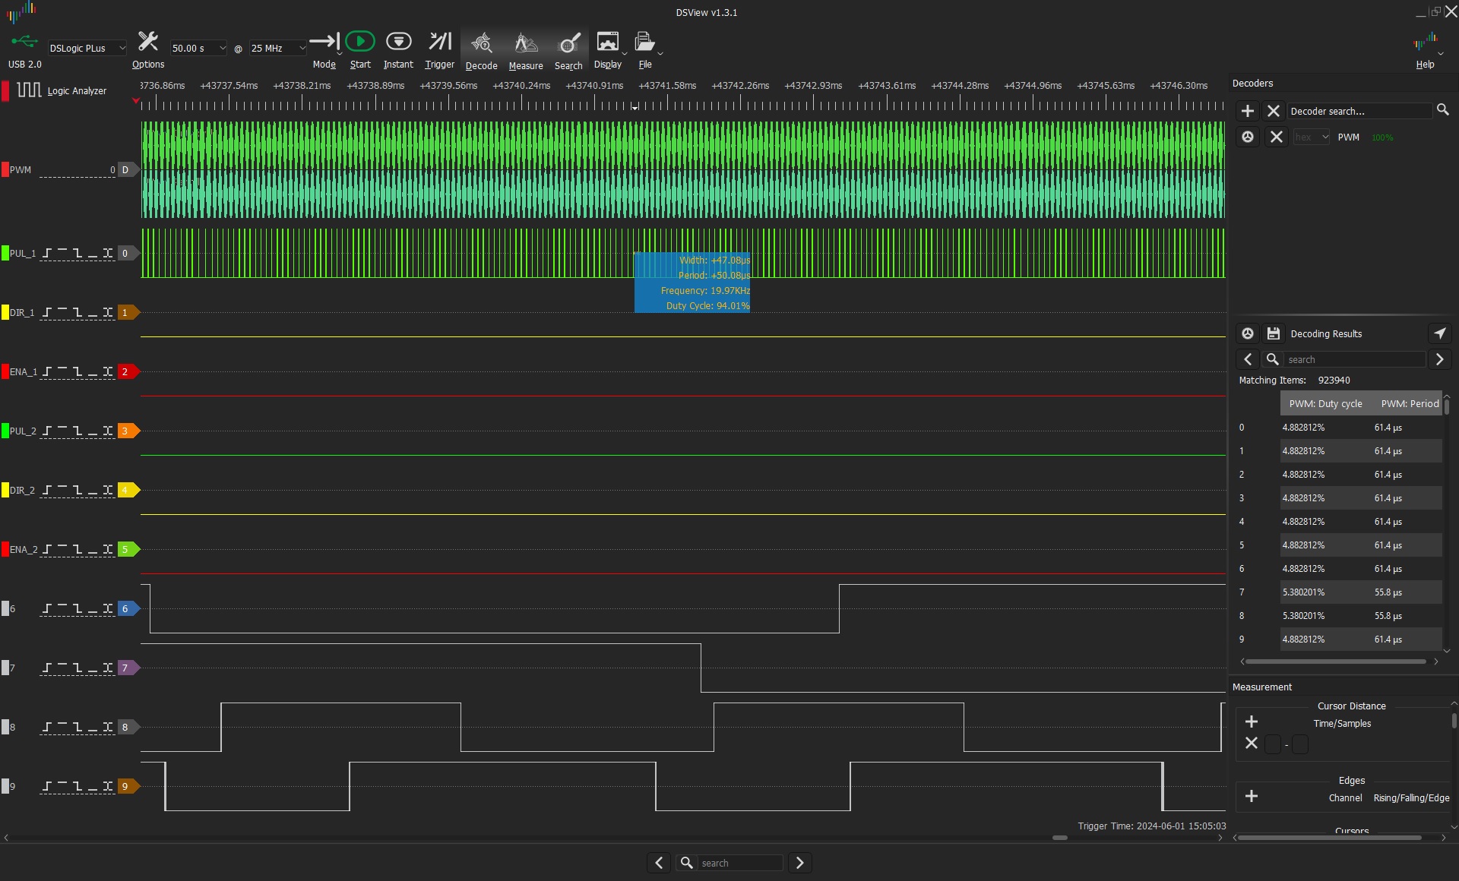Click the Decoder search input field
Screen dimensions: 1459x881
(x=1359, y=112)
